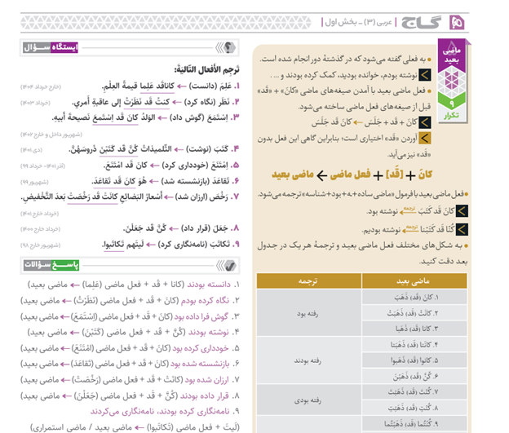Click the black arrow box beside 'کُنّا قَد کَتَبنا'
The image size is (509, 433).
[x=462, y=229]
